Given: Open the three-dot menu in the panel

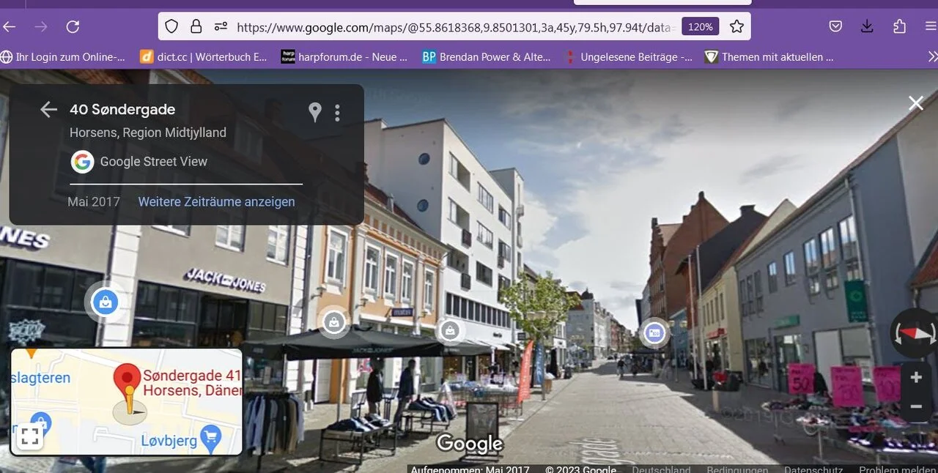Looking at the screenshot, I should click(x=337, y=112).
